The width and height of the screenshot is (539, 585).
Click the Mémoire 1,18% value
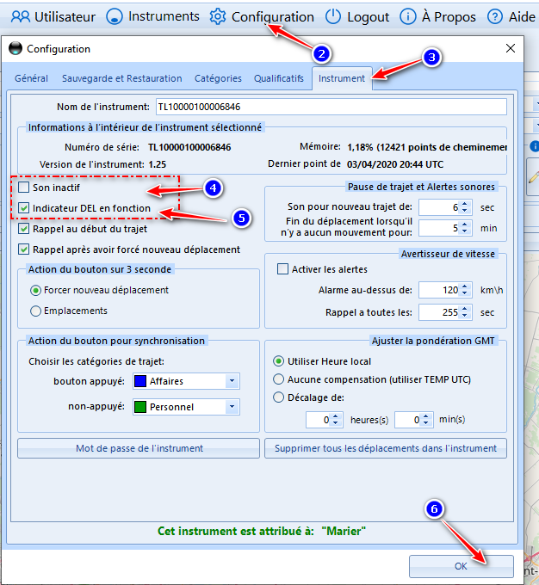(x=427, y=147)
